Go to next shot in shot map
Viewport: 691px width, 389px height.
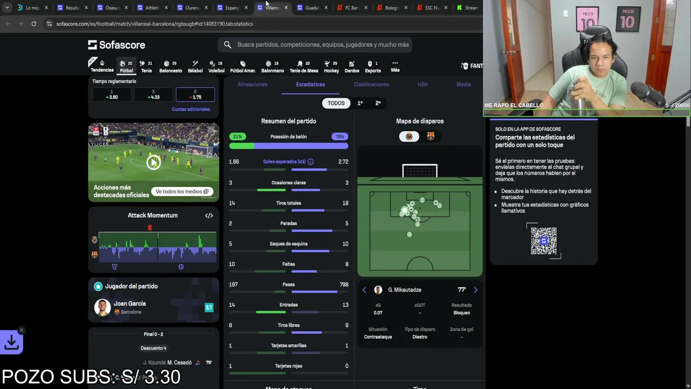tap(476, 290)
